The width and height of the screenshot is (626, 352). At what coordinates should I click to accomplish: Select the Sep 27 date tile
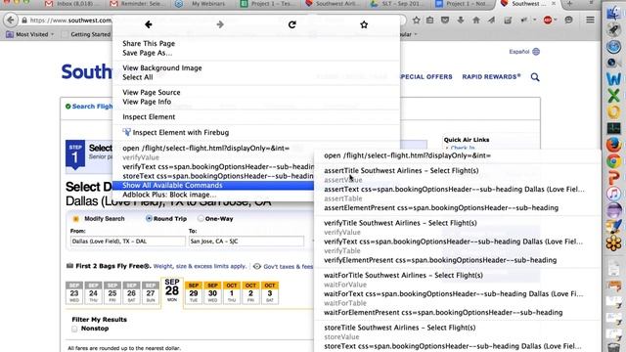(x=151, y=292)
